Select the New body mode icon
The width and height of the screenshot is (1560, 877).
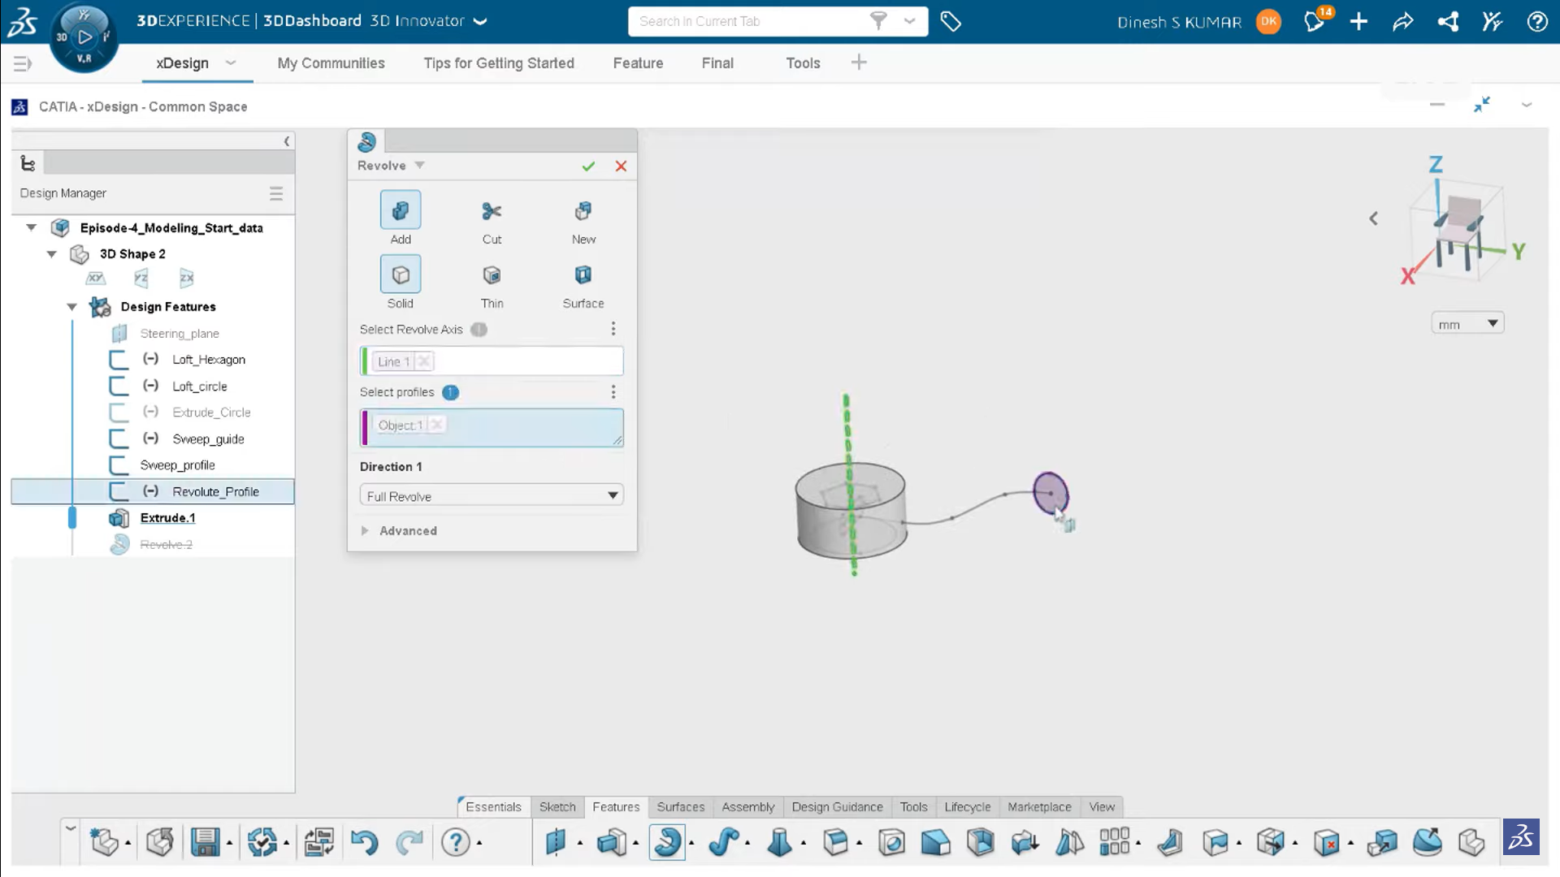(x=583, y=211)
